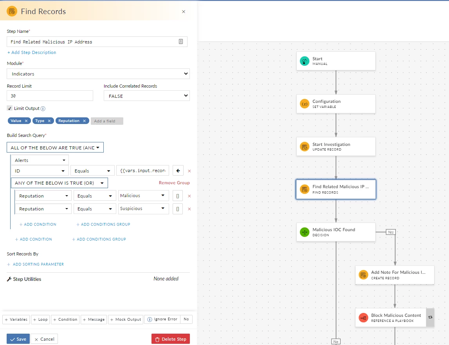Image resolution: width=449 pixels, height=345 pixels.
Task: Delete the Reputation Suspicious condition
Action: pos(189,209)
